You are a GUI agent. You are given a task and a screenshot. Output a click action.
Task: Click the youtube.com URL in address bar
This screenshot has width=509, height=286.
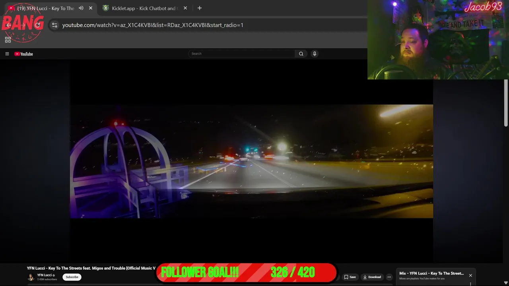[x=153, y=25]
